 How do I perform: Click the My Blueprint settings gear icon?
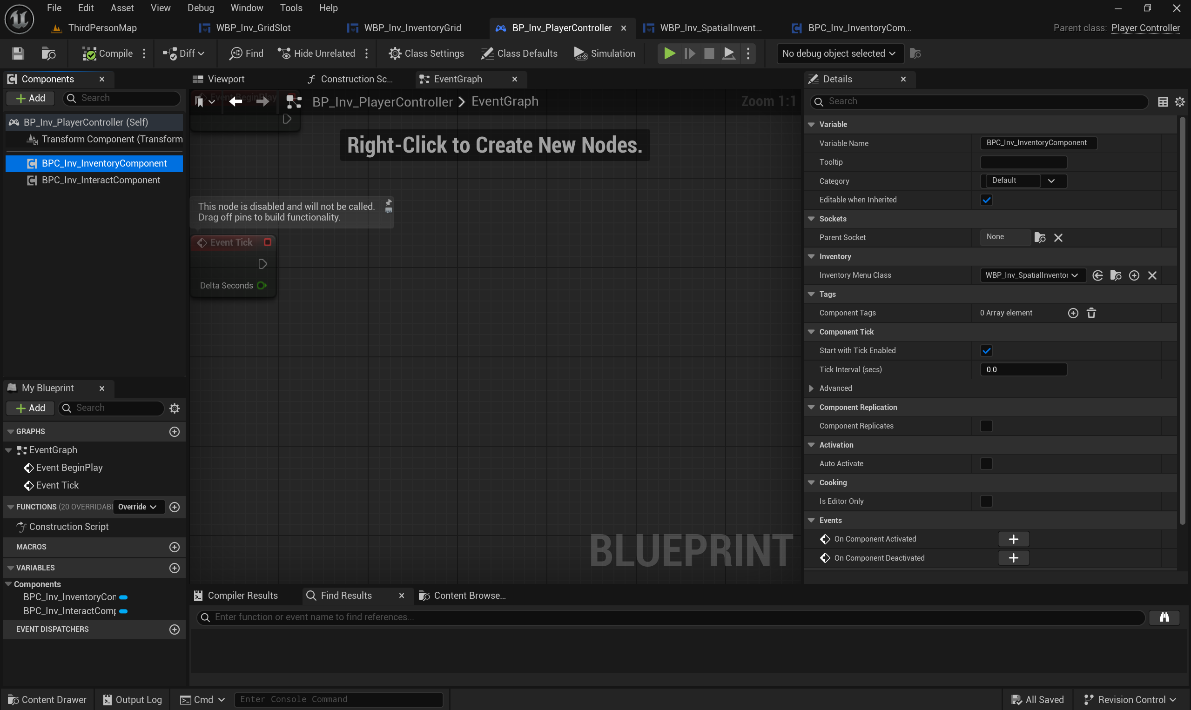pyautogui.click(x=175, y=408)
